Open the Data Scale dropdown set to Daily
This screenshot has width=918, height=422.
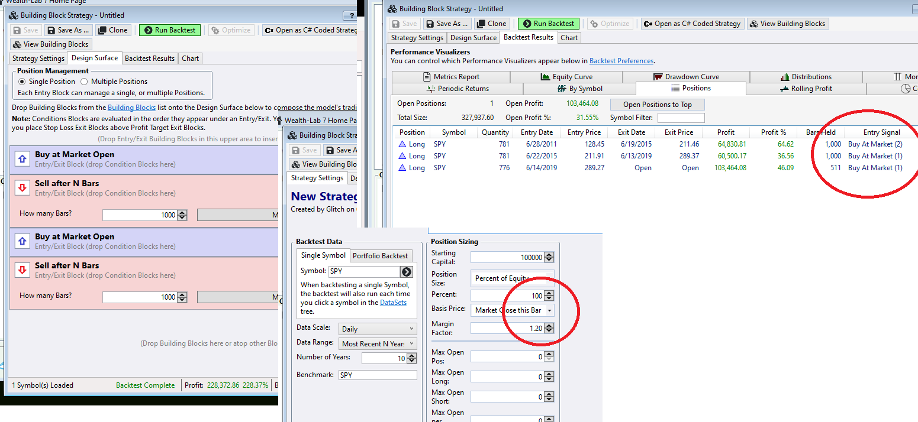[x=378, y=329]
